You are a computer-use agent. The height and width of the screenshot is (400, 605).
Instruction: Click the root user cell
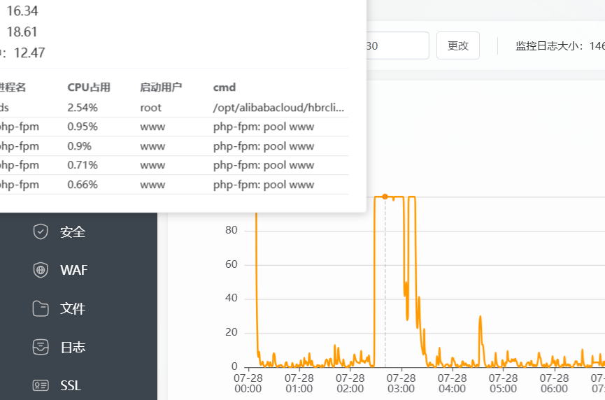150,108
